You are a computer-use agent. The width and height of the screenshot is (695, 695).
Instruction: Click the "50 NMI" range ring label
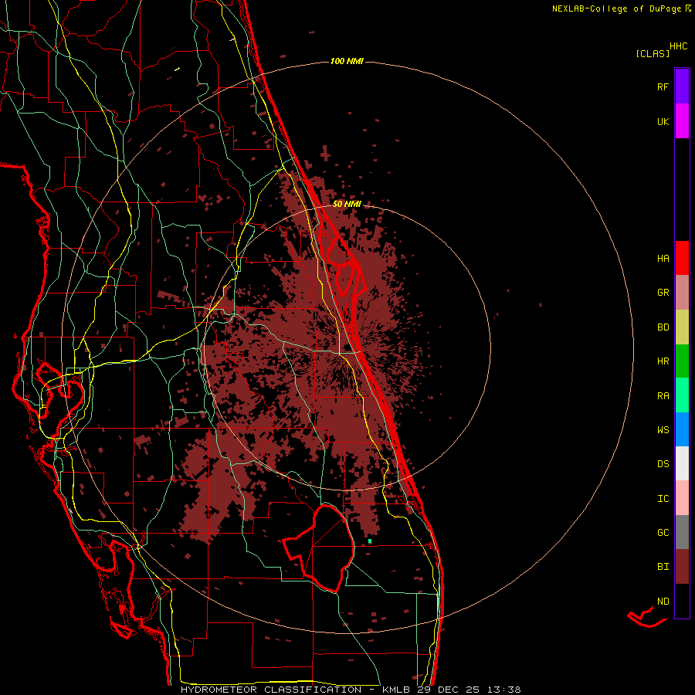(x=347, y=204)
